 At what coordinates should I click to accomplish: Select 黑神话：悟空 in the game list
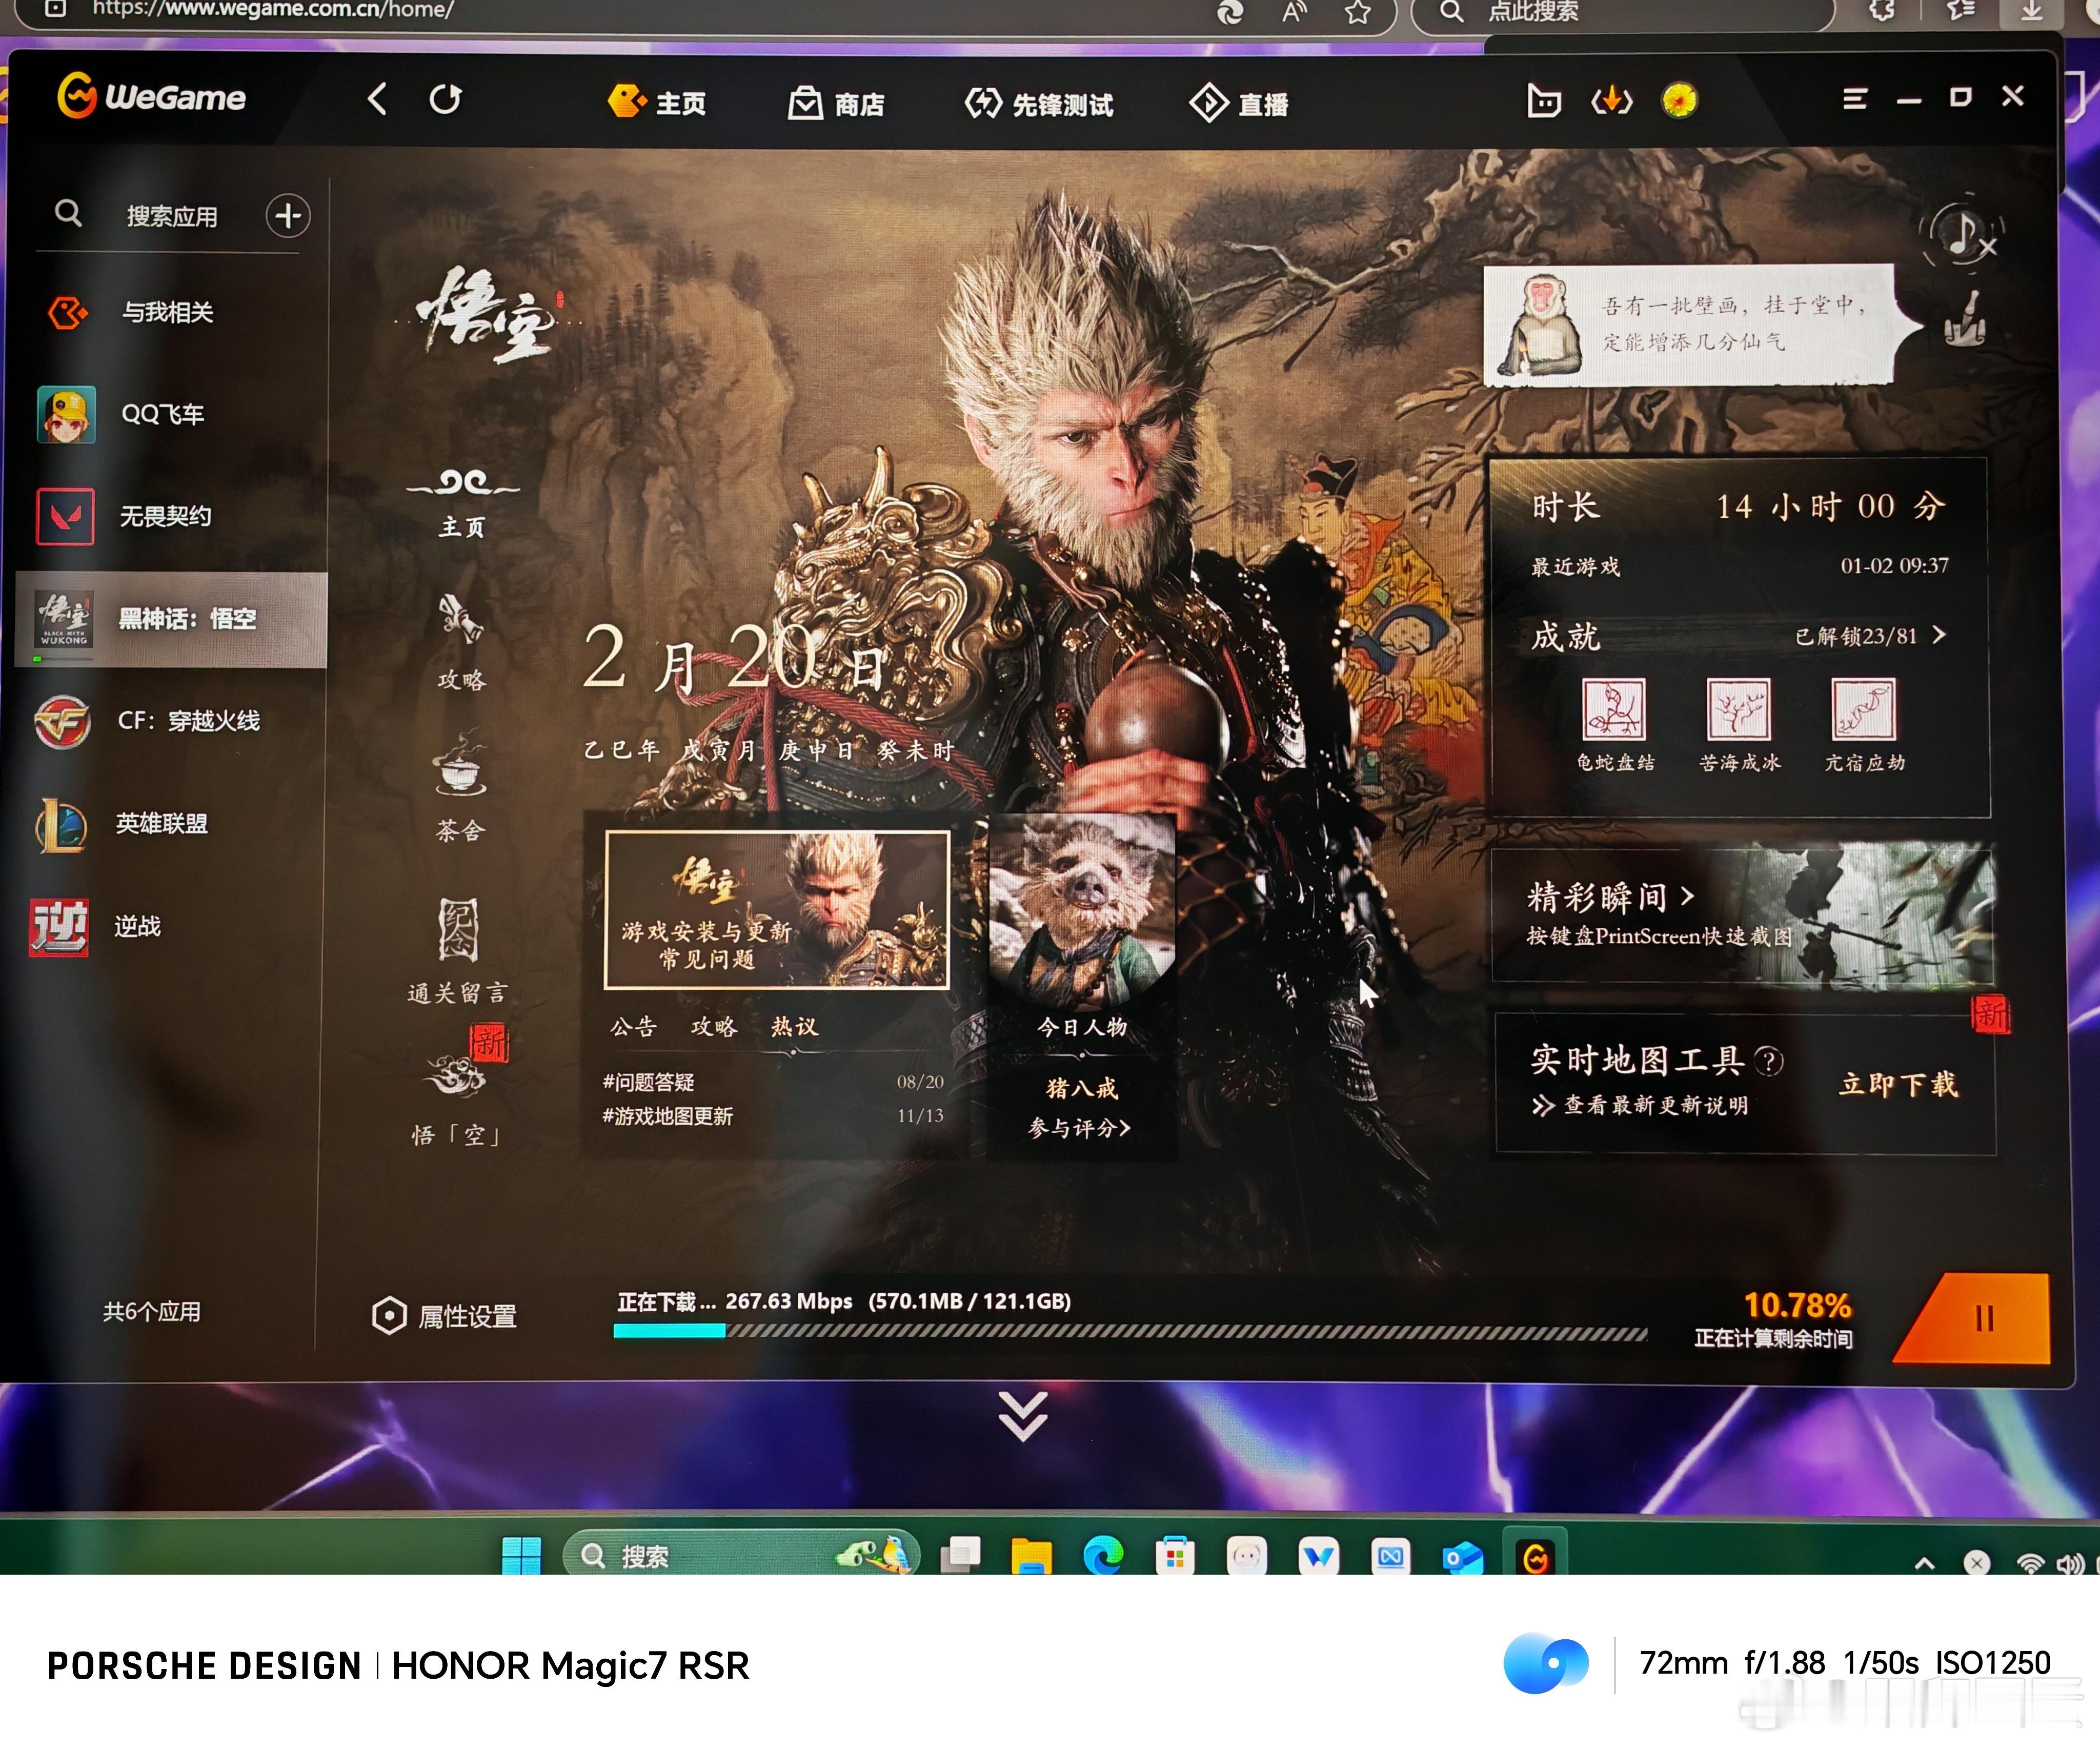point(172,619)
